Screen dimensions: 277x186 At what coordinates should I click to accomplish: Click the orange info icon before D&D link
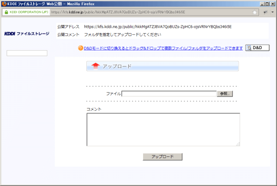click(x=81, y=48)
